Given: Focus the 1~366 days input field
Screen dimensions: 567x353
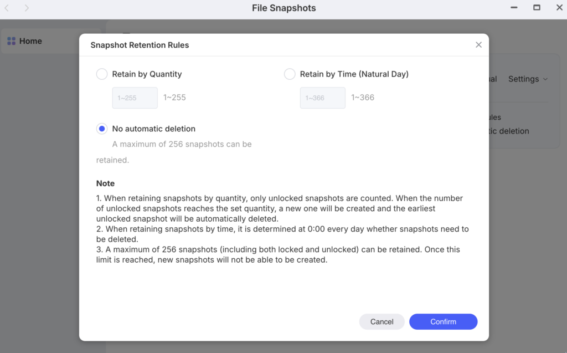Looking at the screenshot, I should 322,98.
